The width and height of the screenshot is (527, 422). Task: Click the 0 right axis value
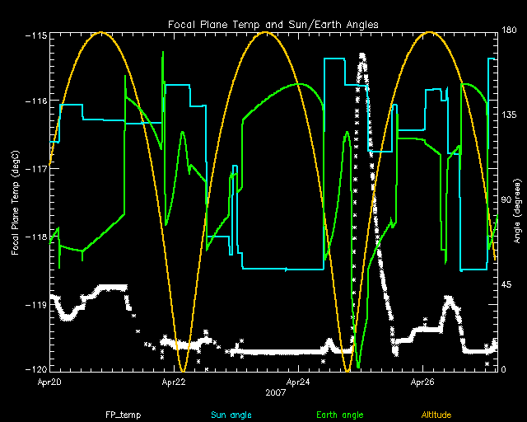[504, 369]
